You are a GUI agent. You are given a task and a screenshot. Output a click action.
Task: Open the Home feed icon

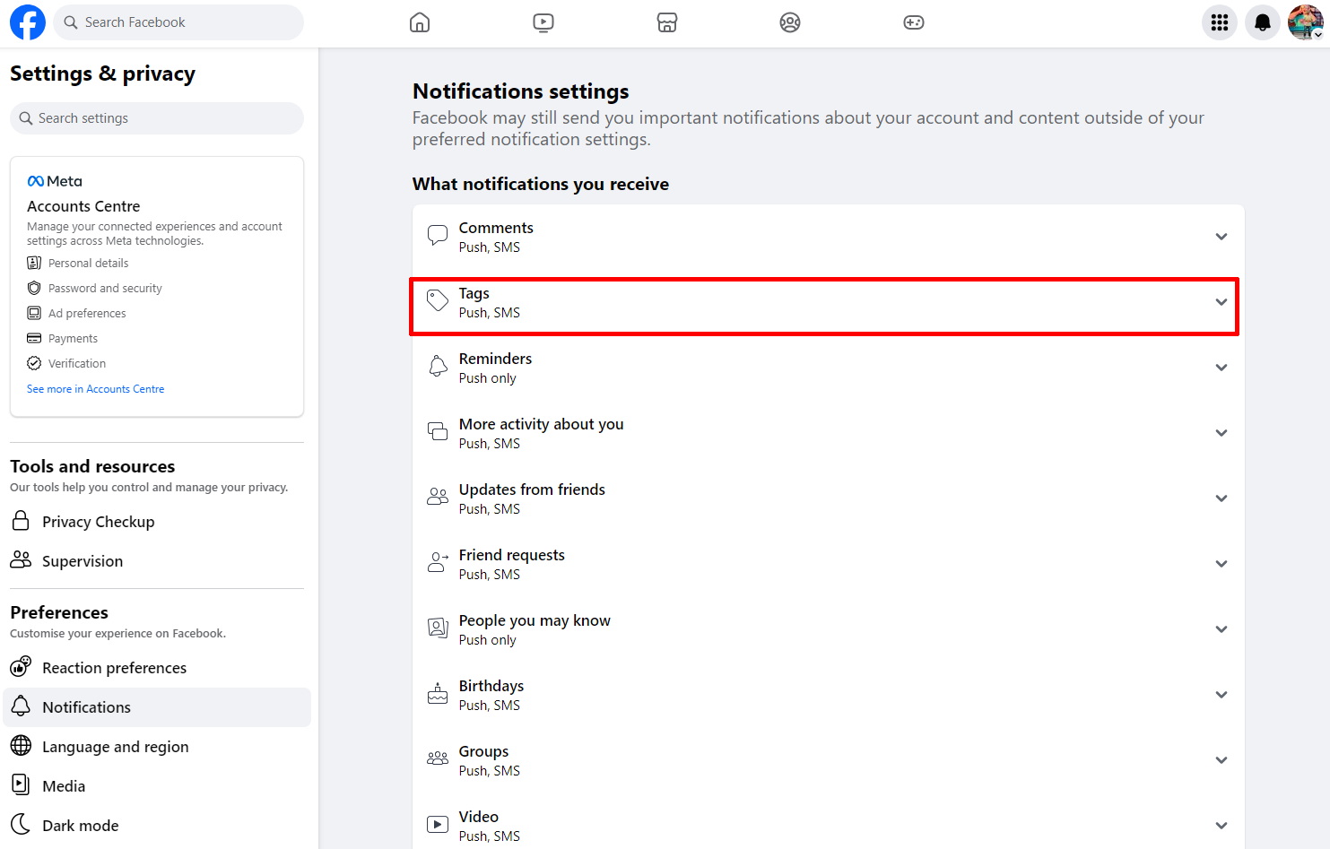click(x=420, y=22)
